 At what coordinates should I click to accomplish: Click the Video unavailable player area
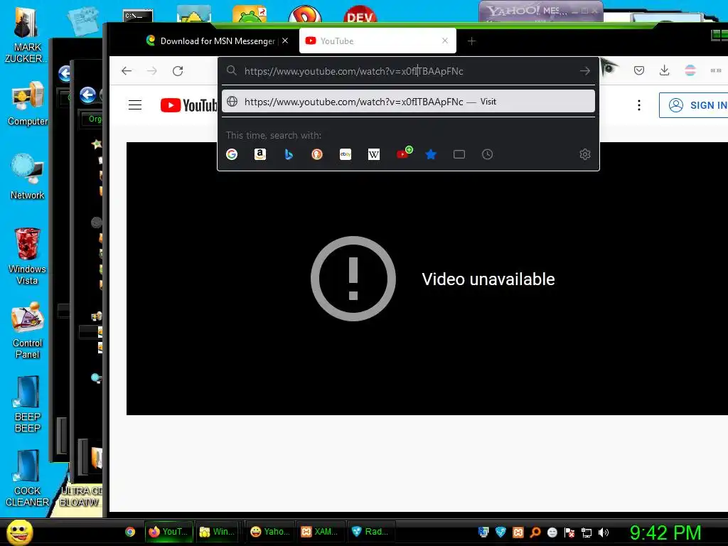coord(427,279)
